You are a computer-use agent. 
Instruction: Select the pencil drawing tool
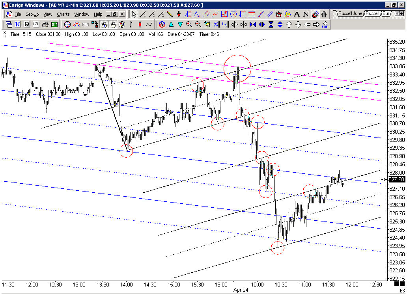pyautogui.click(x=170, y=14)
